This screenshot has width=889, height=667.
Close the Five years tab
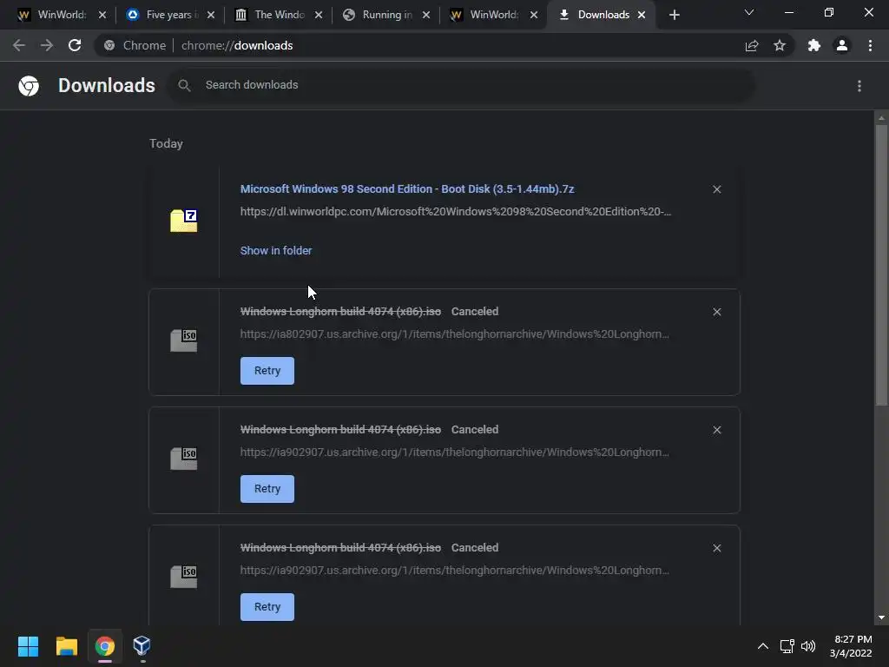211,15
